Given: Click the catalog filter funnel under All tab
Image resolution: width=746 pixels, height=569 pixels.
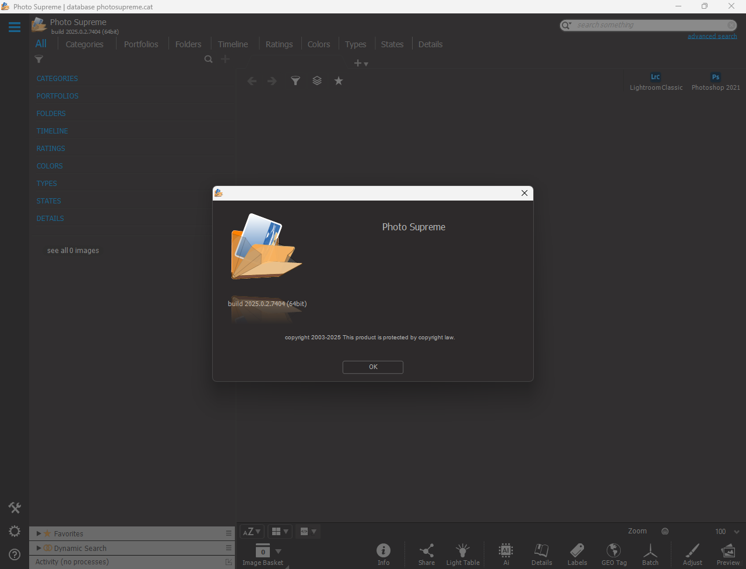Looking at the screenshot, I should (39, 59).
